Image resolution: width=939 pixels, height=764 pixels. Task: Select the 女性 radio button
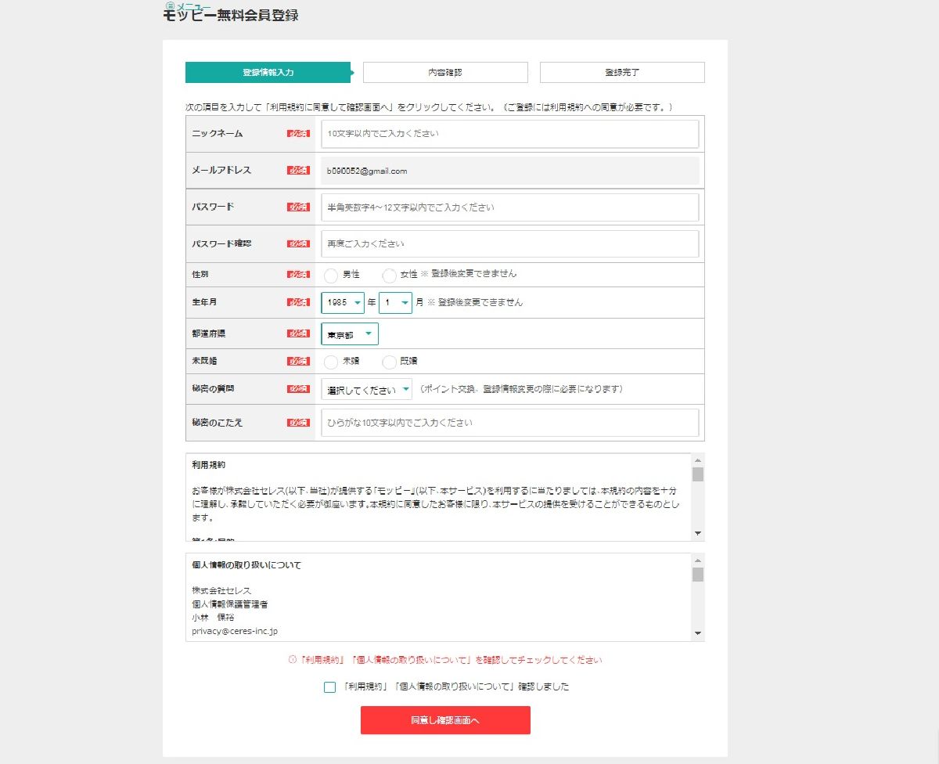389,275
